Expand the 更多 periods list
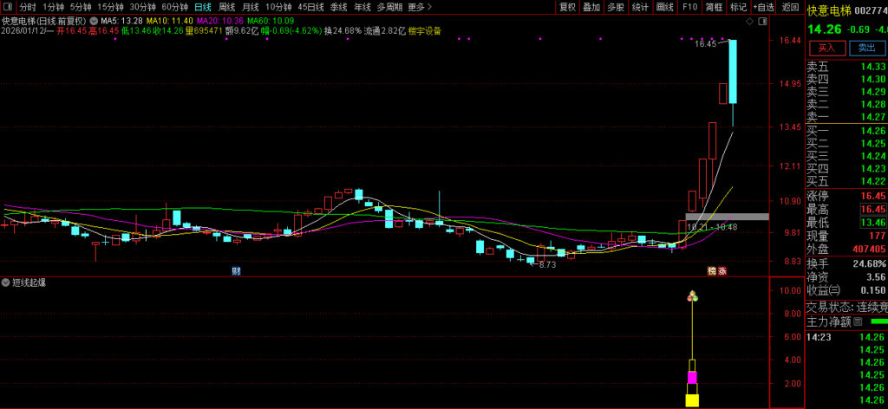888x409 pixels. [419, 7]
